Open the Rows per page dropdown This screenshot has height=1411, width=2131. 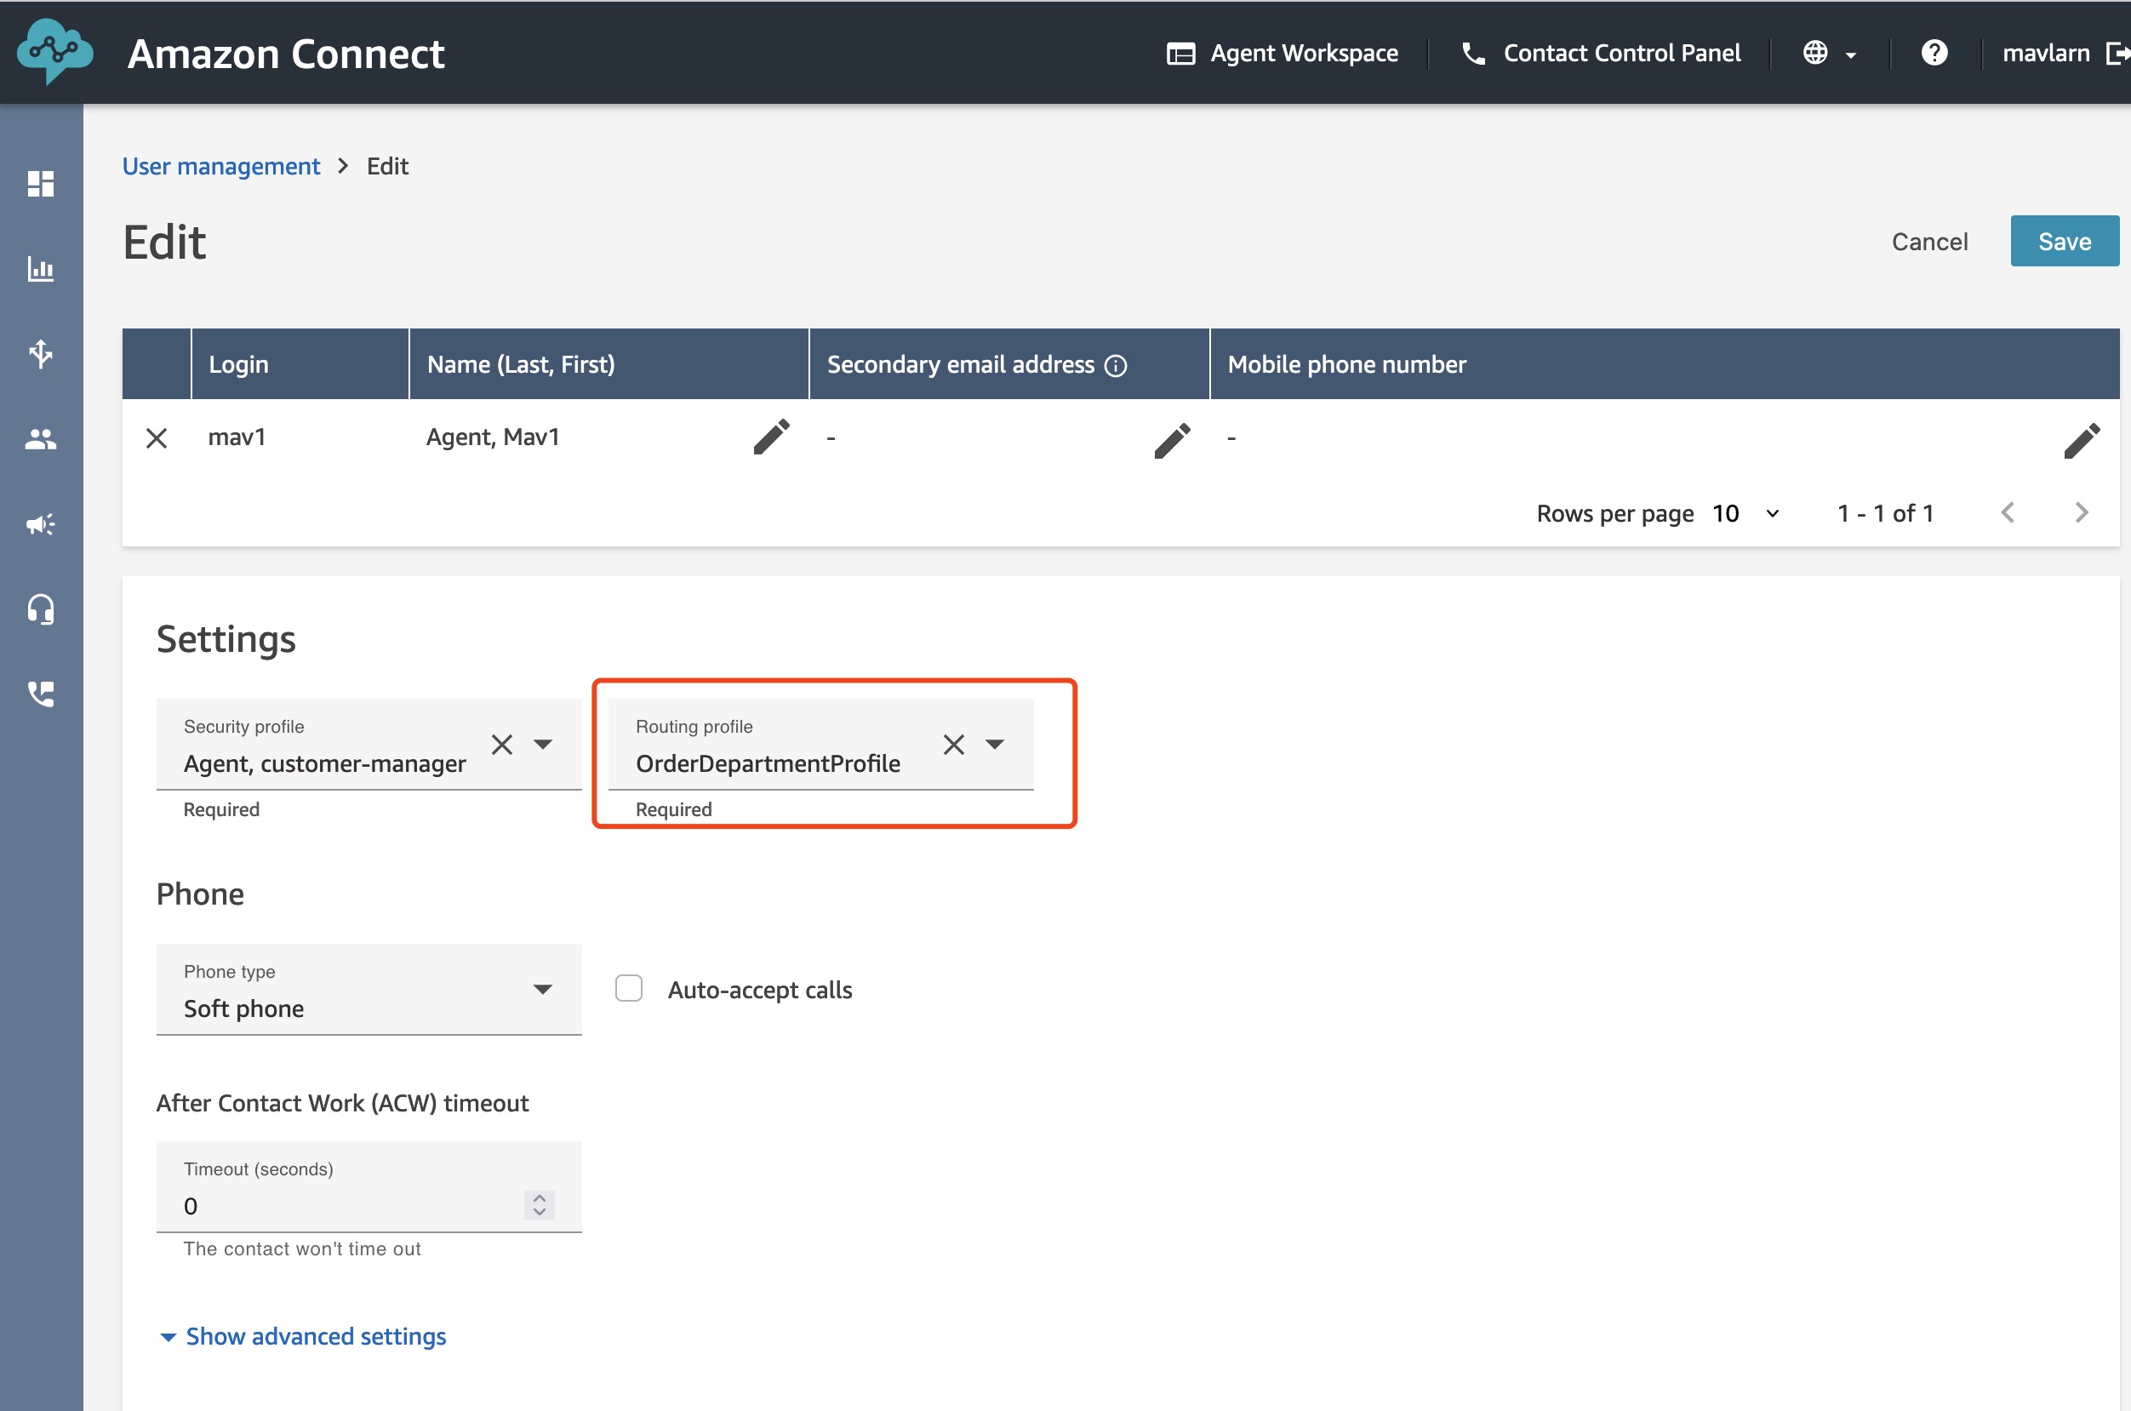pyautogui.click(x=1745, y=513)
